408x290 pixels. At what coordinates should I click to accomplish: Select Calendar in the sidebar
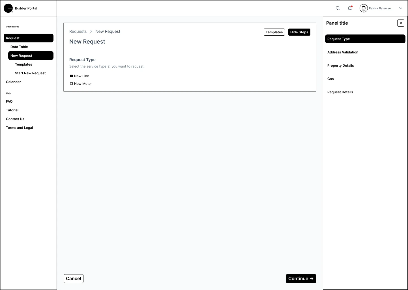13,82
